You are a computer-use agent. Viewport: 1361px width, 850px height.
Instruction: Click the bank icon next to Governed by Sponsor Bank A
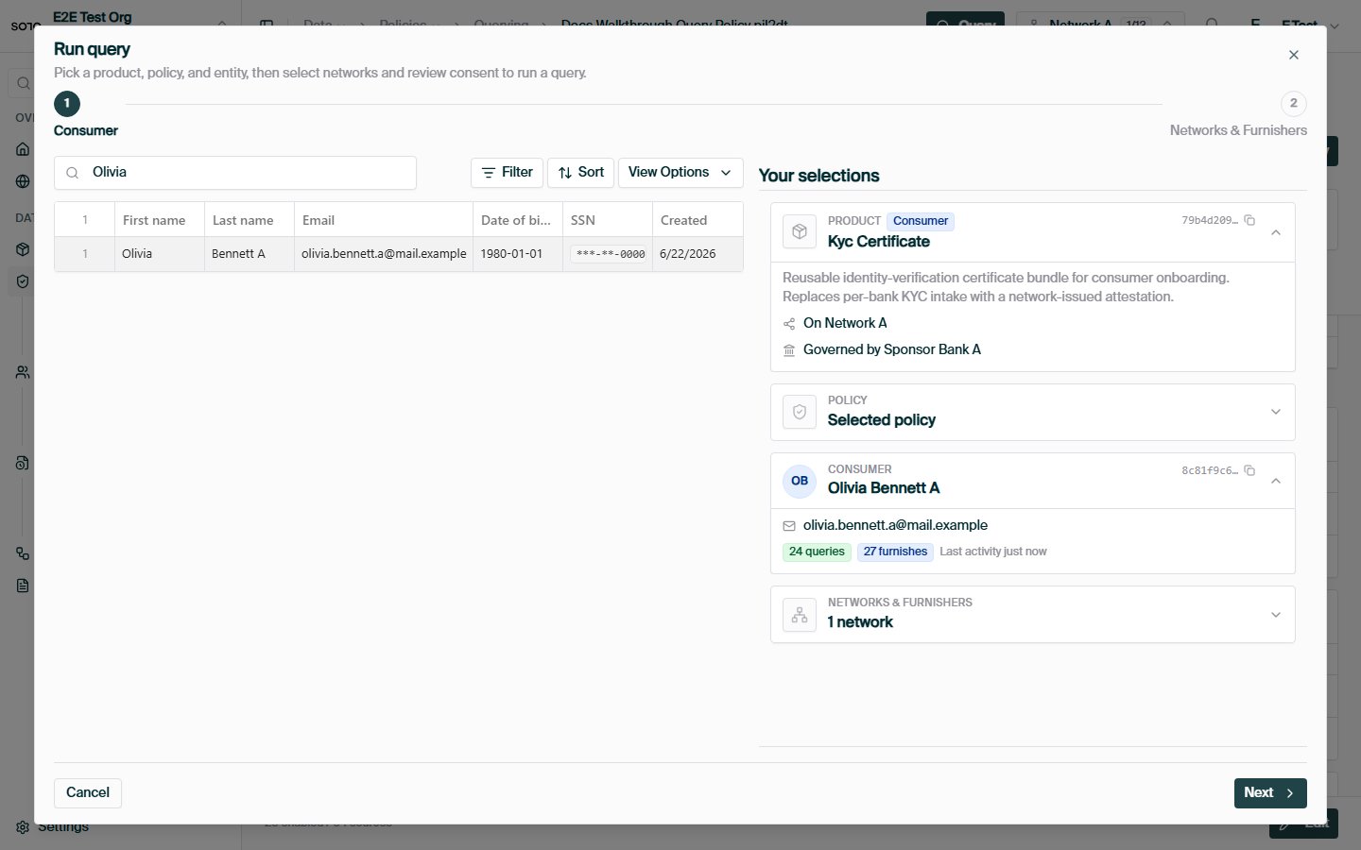pos(789,350)
